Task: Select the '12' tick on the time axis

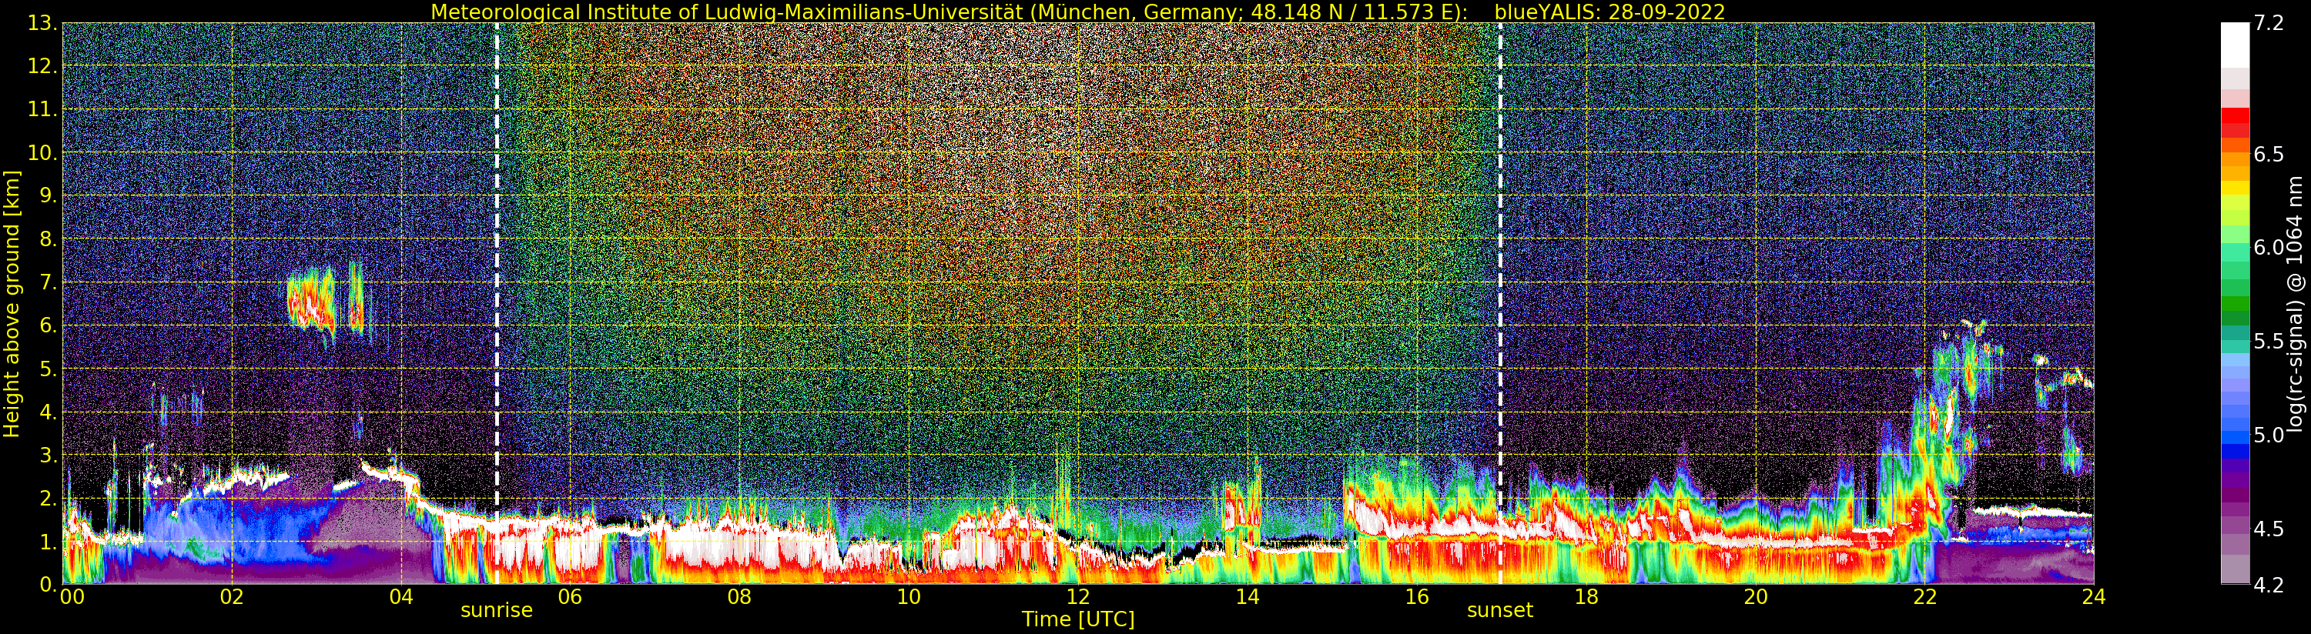Action: tap(1078, 596)
